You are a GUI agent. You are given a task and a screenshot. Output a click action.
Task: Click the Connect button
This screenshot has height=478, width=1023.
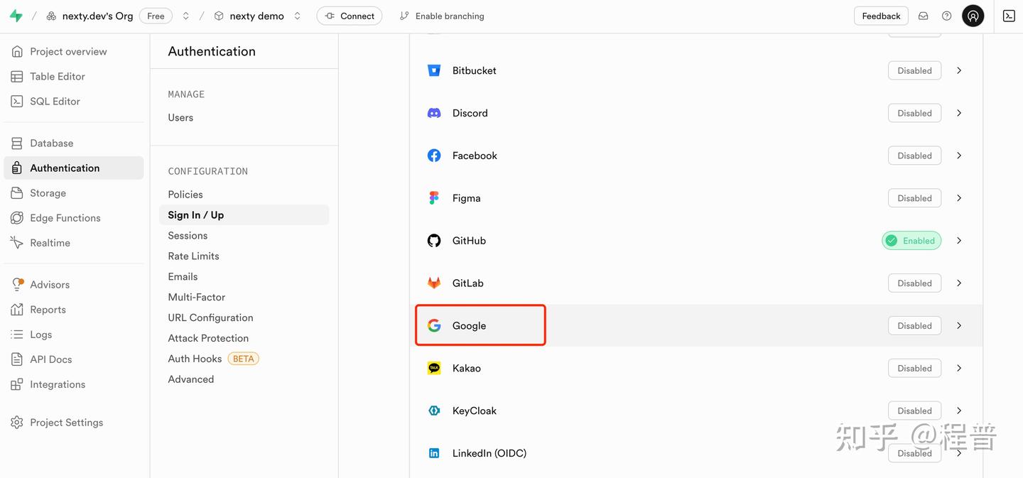(349, 16)
